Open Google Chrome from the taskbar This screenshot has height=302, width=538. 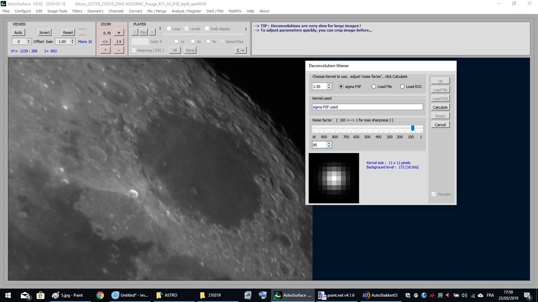coord(100,295)
